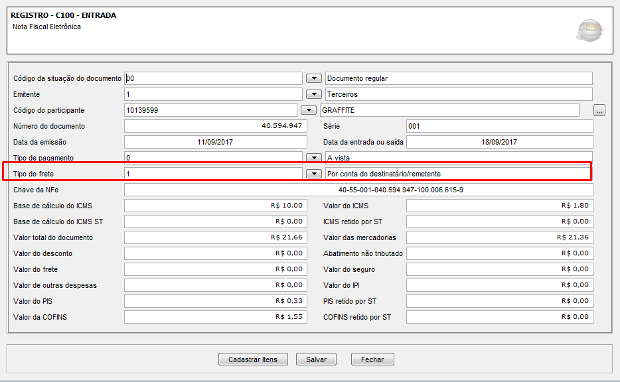
Task: Click the Valor da COFINS field
Action: (215, 317)
